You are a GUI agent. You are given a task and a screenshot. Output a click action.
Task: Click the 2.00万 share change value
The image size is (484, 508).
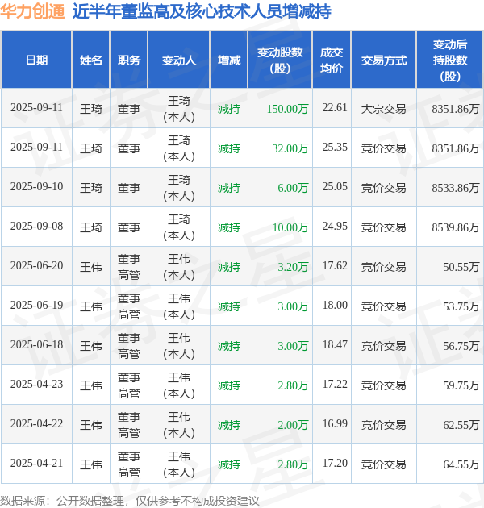293,425
